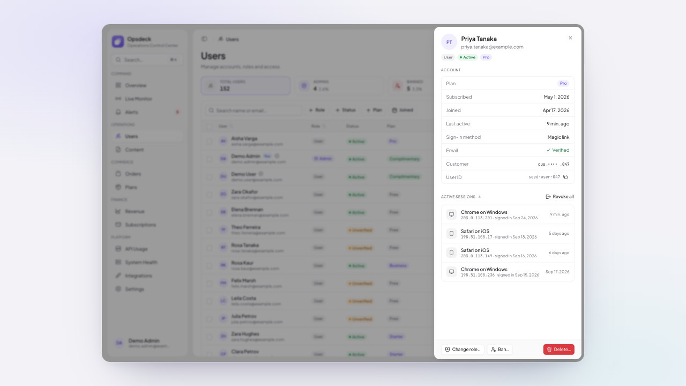Copy the User ID seed-user-047
Screen dimensions: 686x386
(x=565, y=177)
